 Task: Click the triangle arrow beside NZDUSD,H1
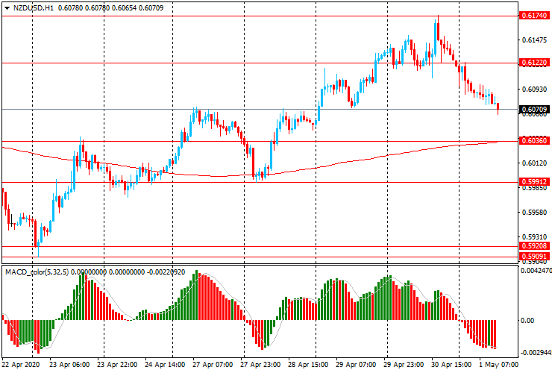(x=7, y=7)
